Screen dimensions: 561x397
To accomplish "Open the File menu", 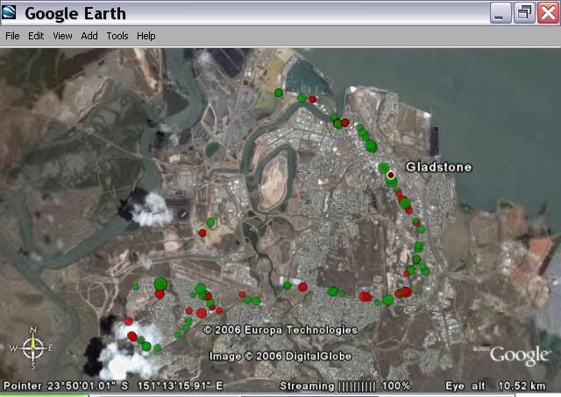I will tap(12, 36).
